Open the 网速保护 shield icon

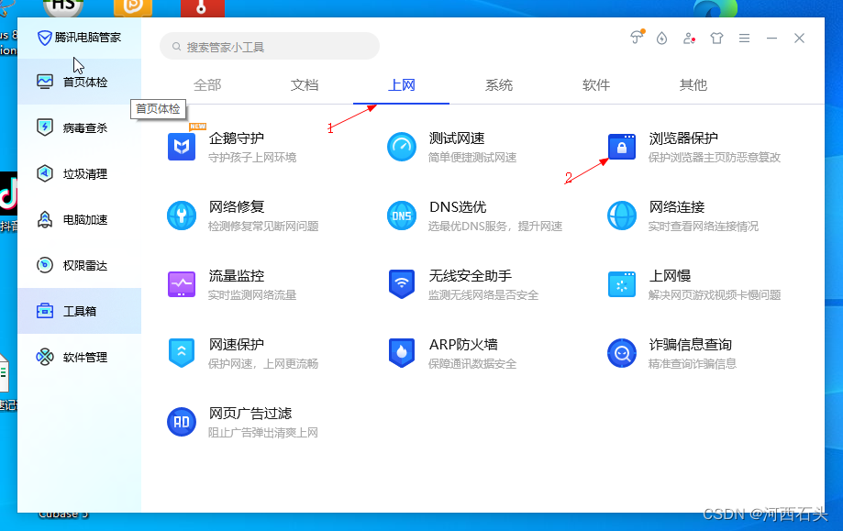[182, 353]
